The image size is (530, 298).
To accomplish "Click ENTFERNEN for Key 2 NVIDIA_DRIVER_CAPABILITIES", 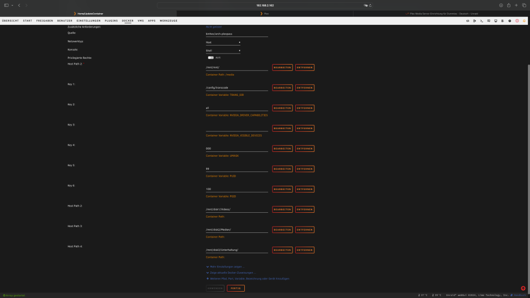I will tap(305, 108).
